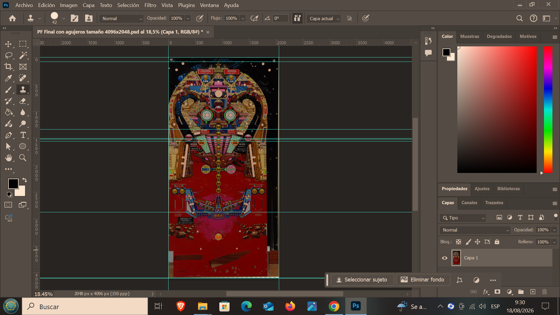Close the PF Final document tab
The width and height of the screenshot is (560, 315).
point(208,32)
